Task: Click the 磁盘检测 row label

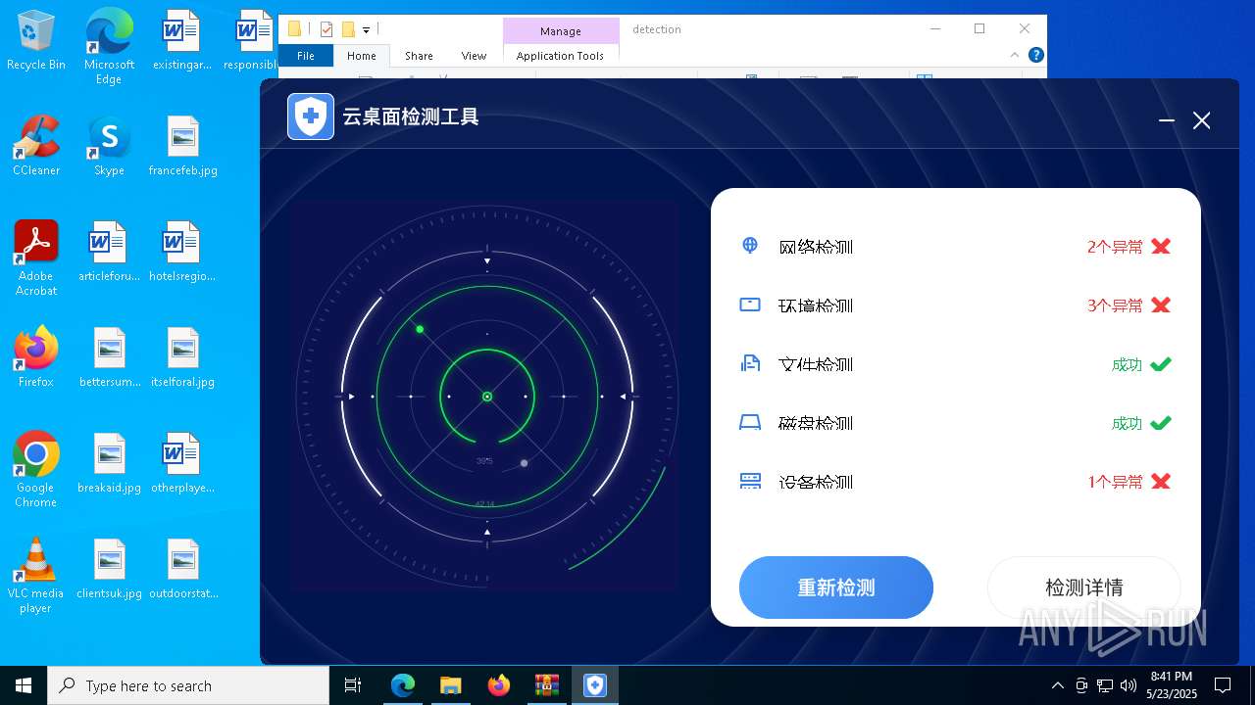Action: pos(816,423)
